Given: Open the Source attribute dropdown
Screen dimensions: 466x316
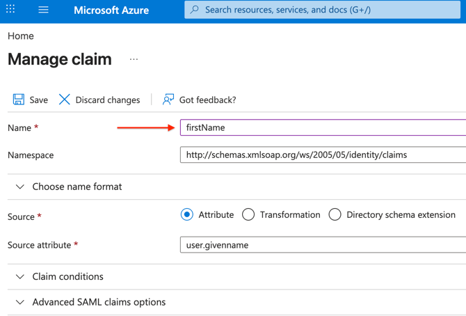Looking at the screenshot, I should tap(323, 245).
